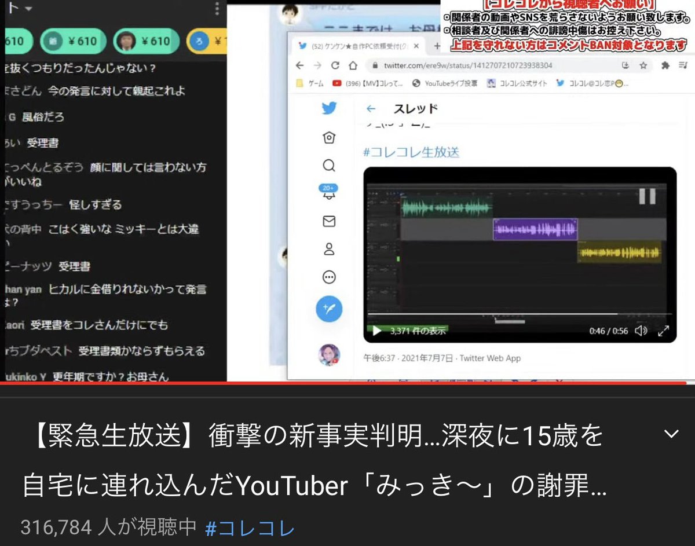Toggle fullscreen on the tweet video
The height and width of the screenshot is (546, 695).
664,331
